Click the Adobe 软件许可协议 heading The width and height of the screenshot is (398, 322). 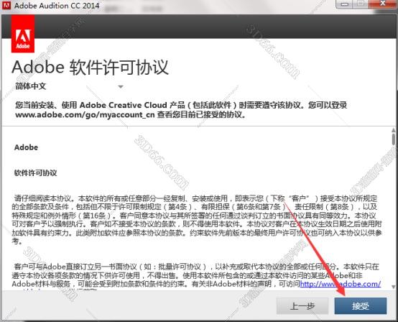click(x=90, y=68)
